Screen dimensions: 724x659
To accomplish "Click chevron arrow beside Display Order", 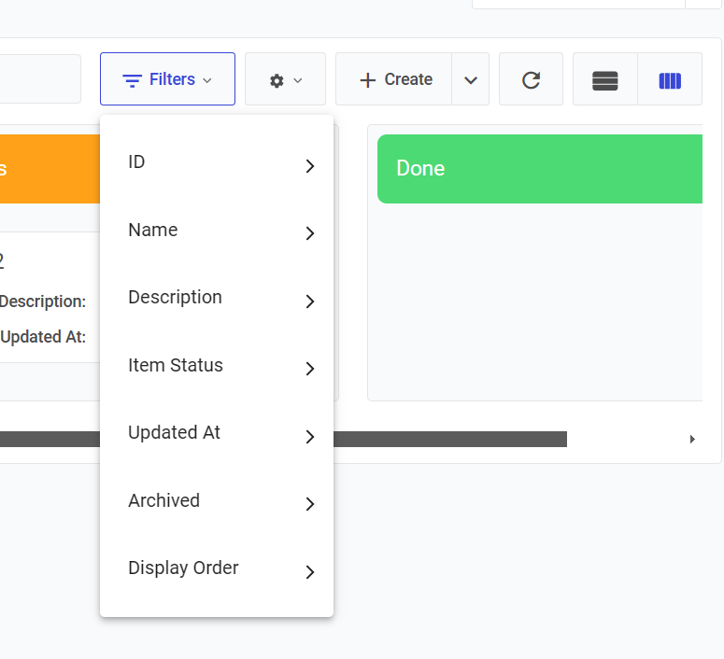I will pyautogui.click(x=310, y=572).
